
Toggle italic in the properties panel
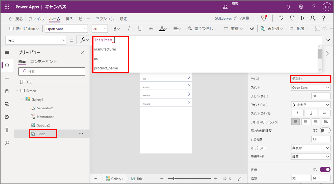297,113
